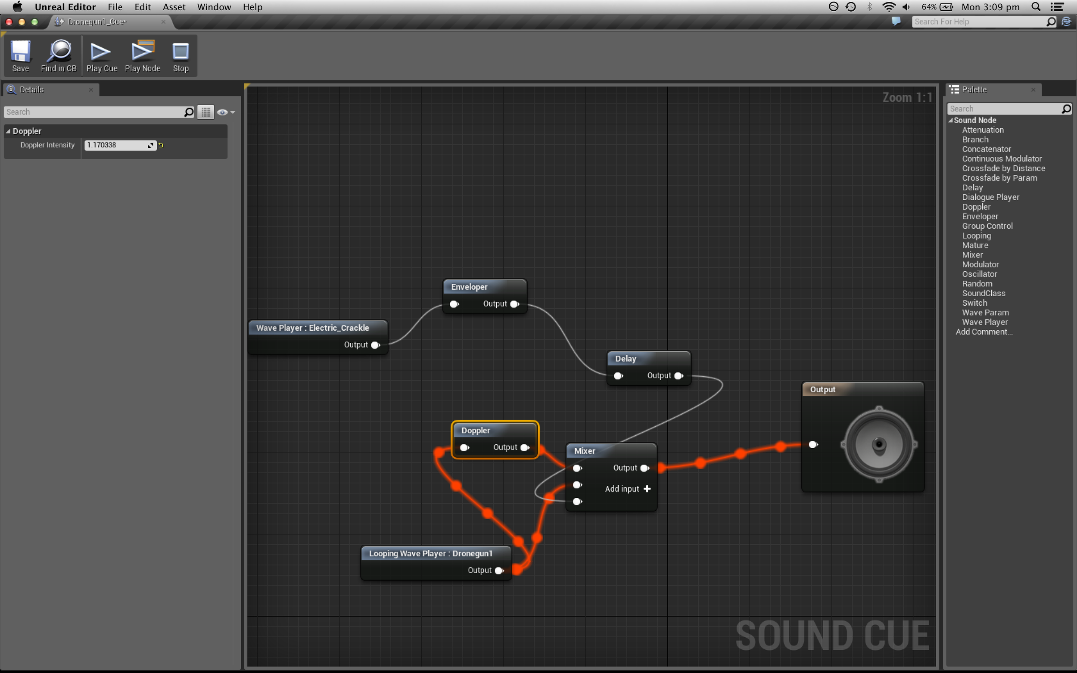The width and height of the screenshot is (1077, 673).
Task: Collapse the Doppler category in Details
Action: (8, 131)
